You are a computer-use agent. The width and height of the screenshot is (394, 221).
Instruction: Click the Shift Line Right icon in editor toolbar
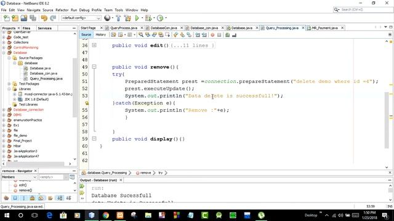pyautogui.click(x=204, y=35)
